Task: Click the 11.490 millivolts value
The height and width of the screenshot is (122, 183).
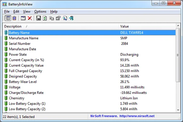Action: coord(132,87)
